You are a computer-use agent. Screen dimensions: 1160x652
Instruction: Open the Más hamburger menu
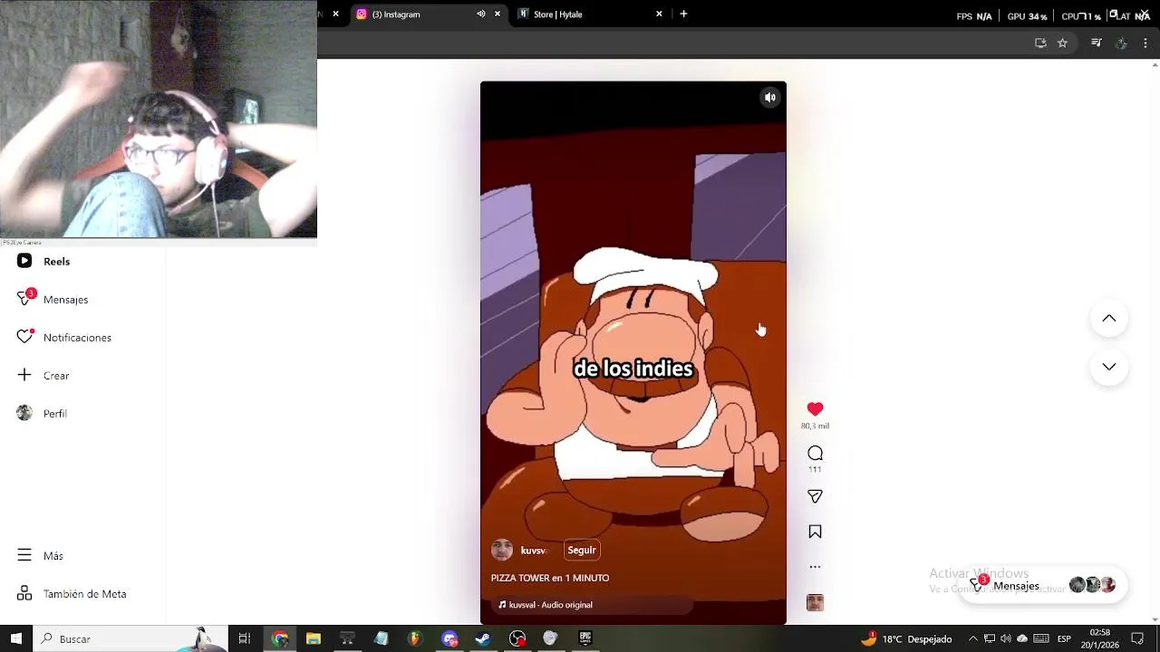(x=40, y=556)
